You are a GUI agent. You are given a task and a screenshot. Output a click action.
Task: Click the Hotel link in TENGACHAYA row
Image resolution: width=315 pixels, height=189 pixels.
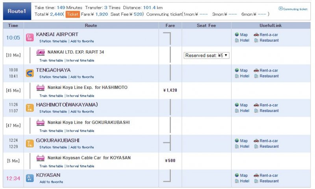(x=245, y=76)
